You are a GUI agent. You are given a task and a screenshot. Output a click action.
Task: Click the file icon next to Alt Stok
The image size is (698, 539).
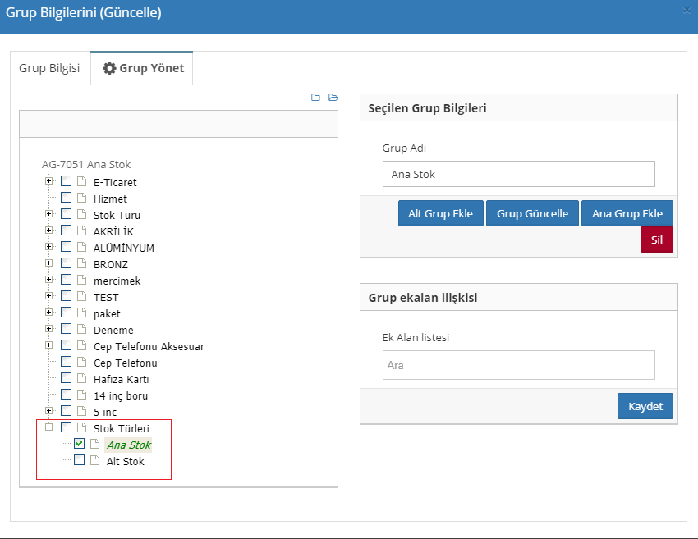tap(94, 461)
